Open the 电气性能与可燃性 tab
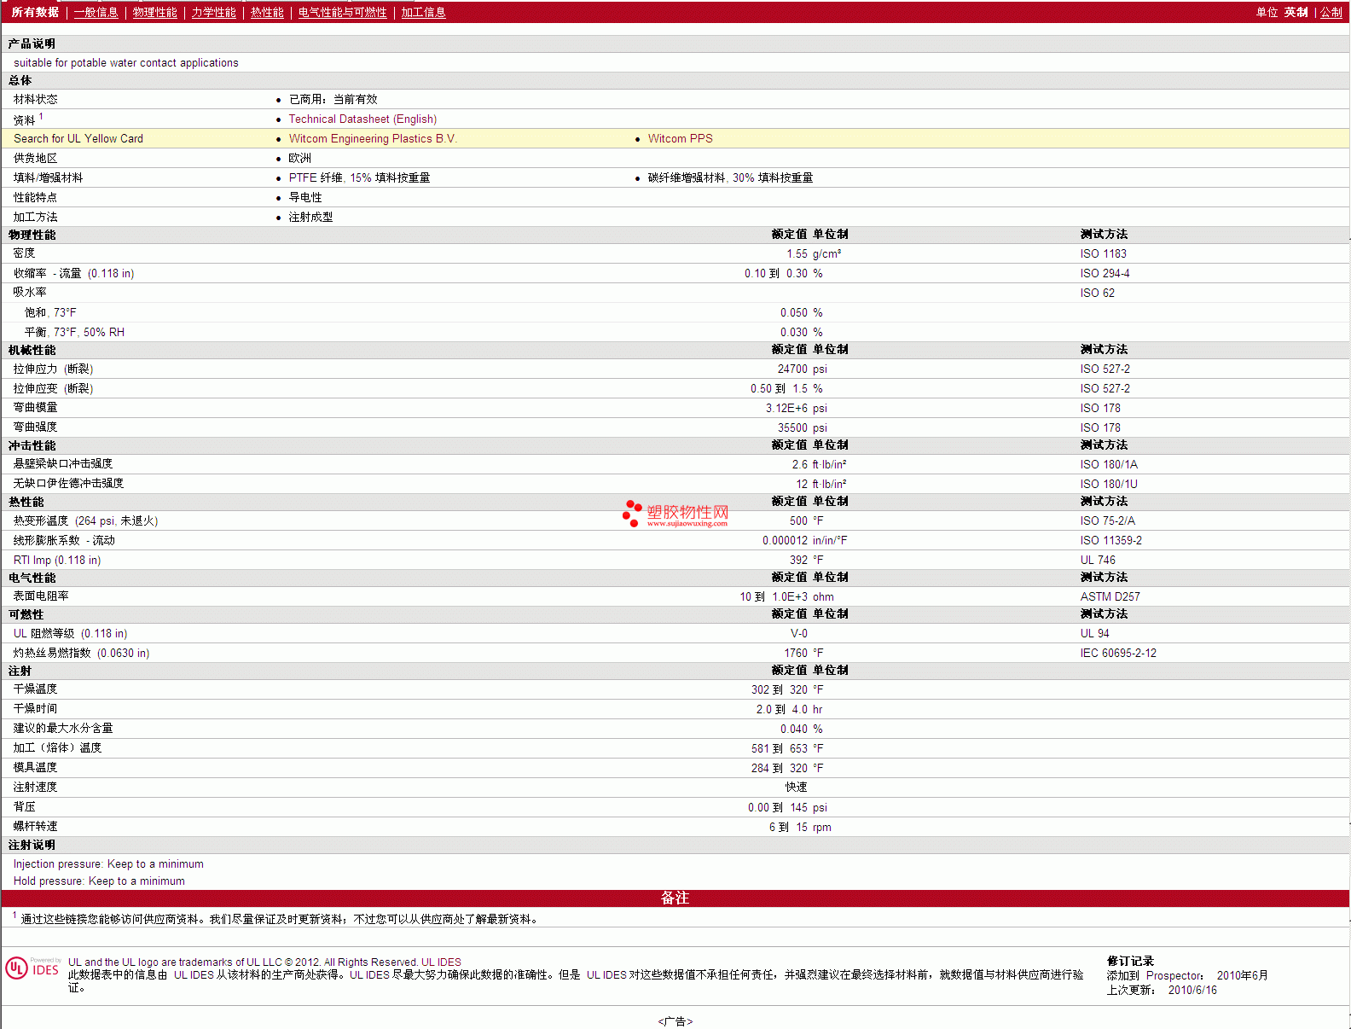Viewport: 1351px width, 1029px height. (342, 12)
